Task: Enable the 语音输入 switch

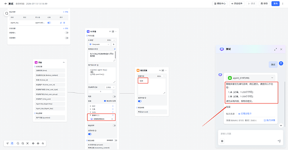Action: [66, 32]
